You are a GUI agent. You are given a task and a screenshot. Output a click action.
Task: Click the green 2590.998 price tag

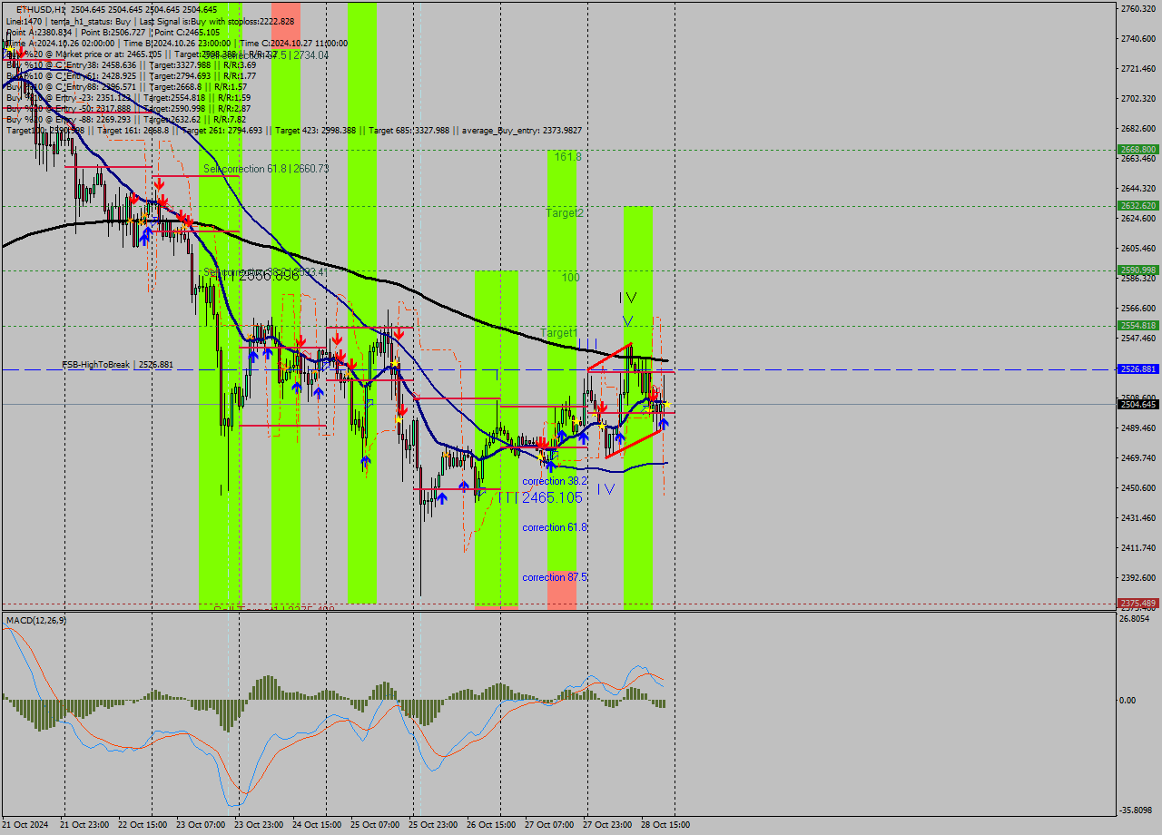(x=1137, y=270)
